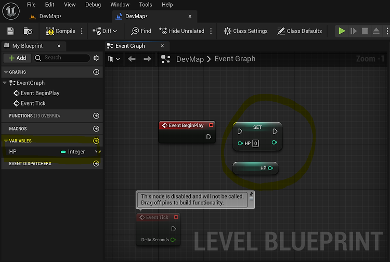Open the Diff dropdown
Image resolution: width=390 pixels, height=262 pixels.
105,31
